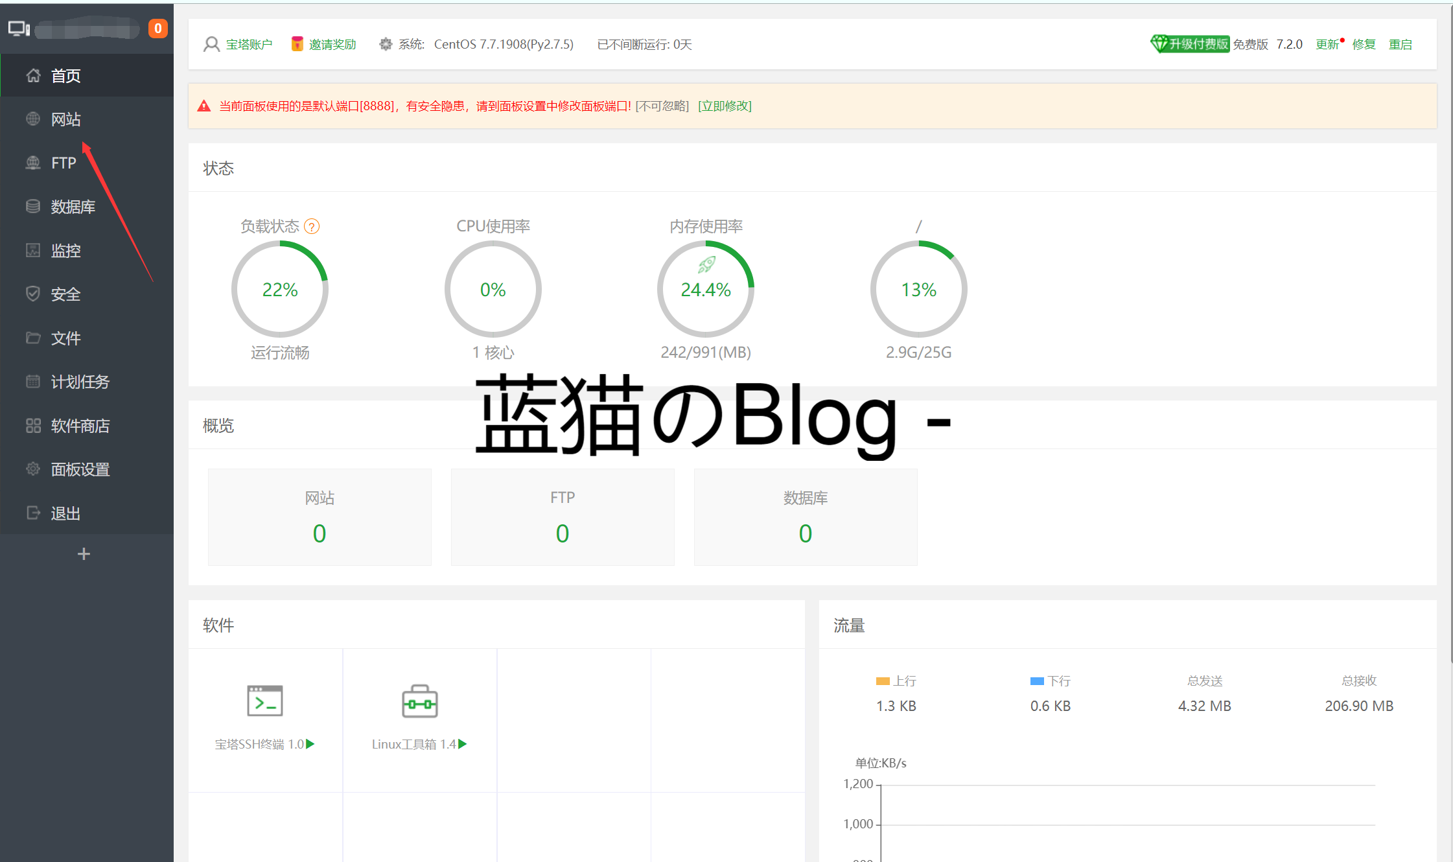Expand the 宝塔SSH终端 green arrow
This screenshot has width=1453, height=862.
310,744
